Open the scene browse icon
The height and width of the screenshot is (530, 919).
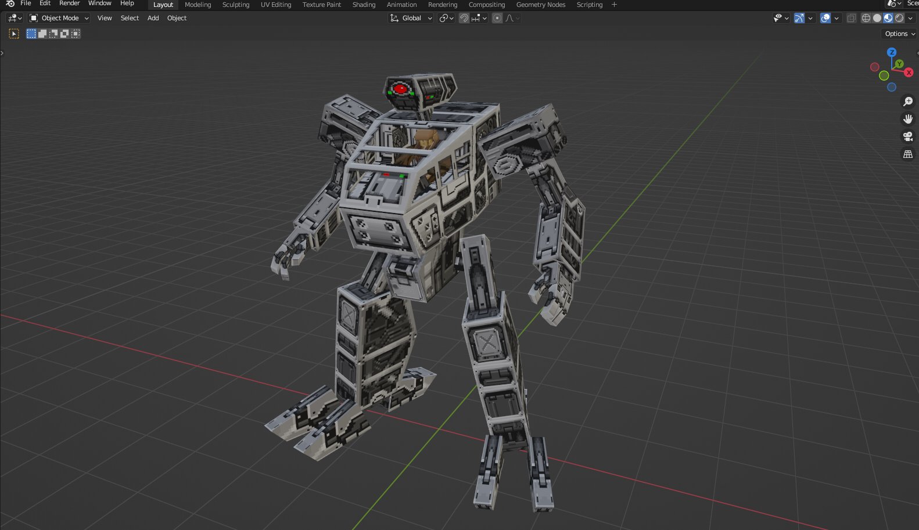point(894,3)
